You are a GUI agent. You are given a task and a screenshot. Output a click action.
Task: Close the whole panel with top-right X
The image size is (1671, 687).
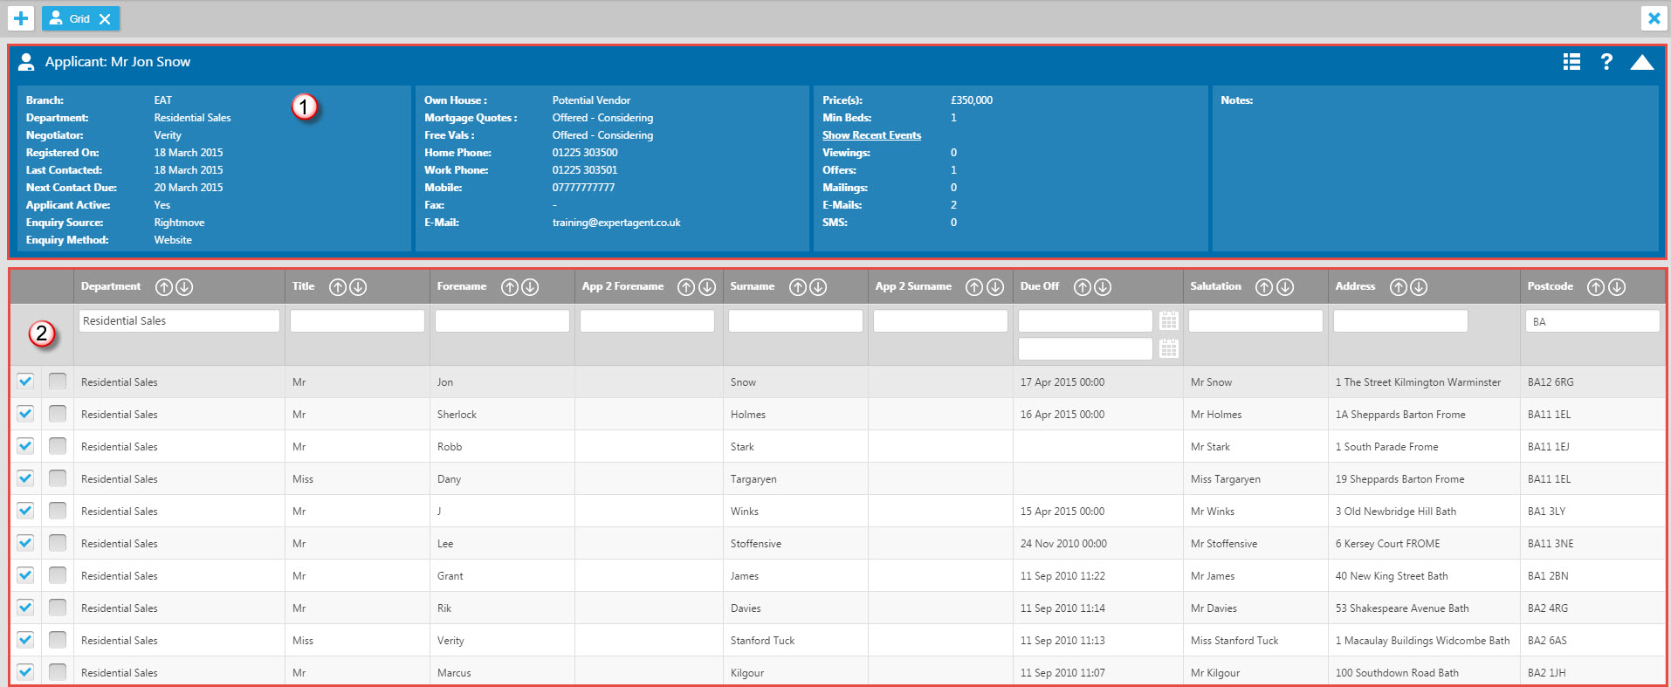[x=1654, y=18]
